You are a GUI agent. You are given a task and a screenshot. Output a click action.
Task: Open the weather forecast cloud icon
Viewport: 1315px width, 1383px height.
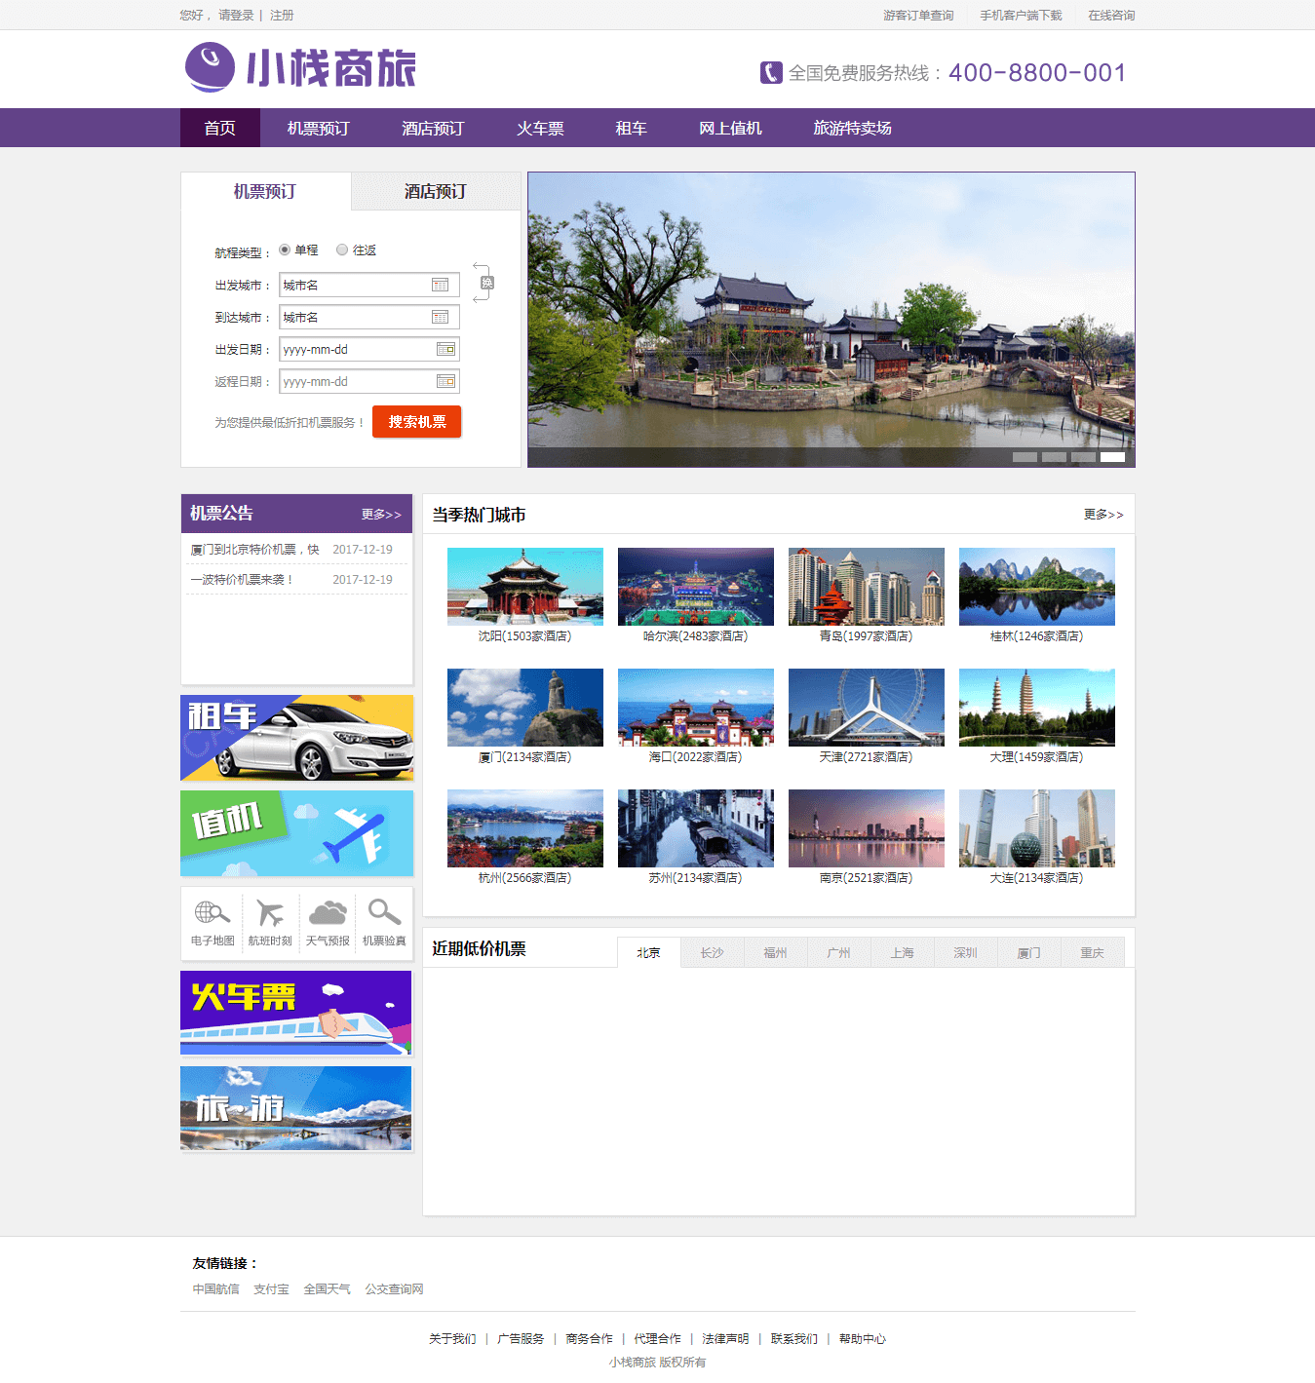328,913
